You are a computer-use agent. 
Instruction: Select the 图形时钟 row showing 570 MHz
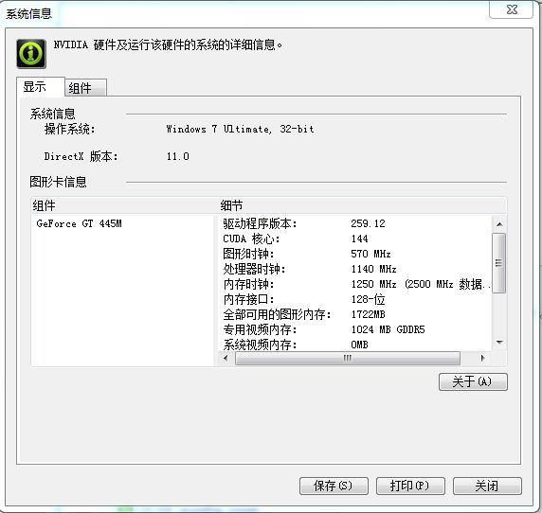coord(355,254)
